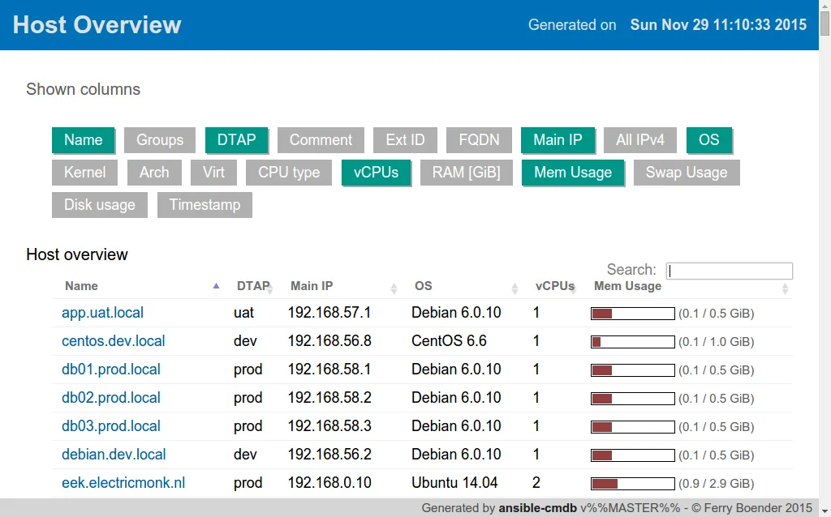
Task: Show the FQDN column
Action: tap(479, 140)
